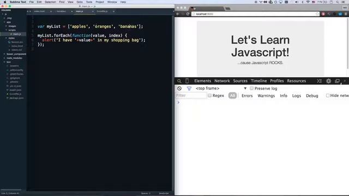
Task: Click the sidebar horizontal scrollbar
Action: [x=11, y=190]
